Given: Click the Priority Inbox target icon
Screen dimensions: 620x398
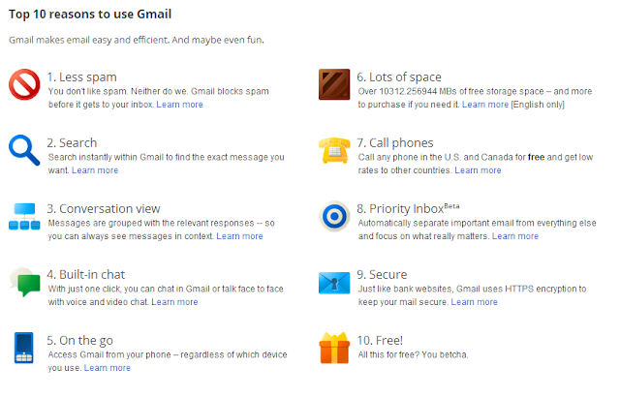Looking at the screenshot, I should click(x=334, y=216).
